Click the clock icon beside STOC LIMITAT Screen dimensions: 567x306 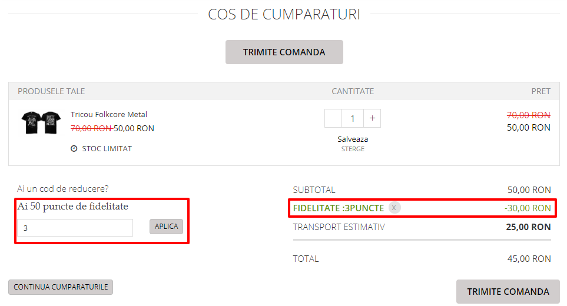tap(74, 148)
